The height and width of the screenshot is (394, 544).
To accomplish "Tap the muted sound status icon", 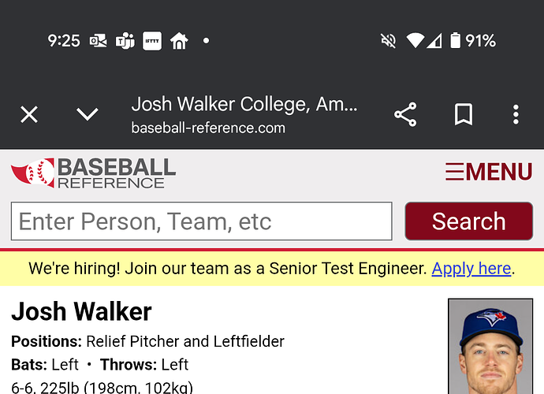I will 388,41.
